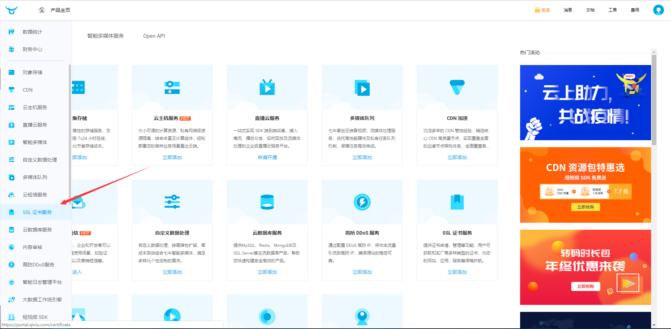Click the scrollbar down arrow
671x329 pixels.
click(654, 325)
